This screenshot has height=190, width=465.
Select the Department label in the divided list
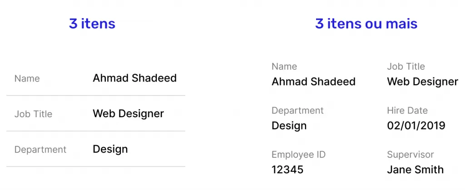(x=40, y=150)
